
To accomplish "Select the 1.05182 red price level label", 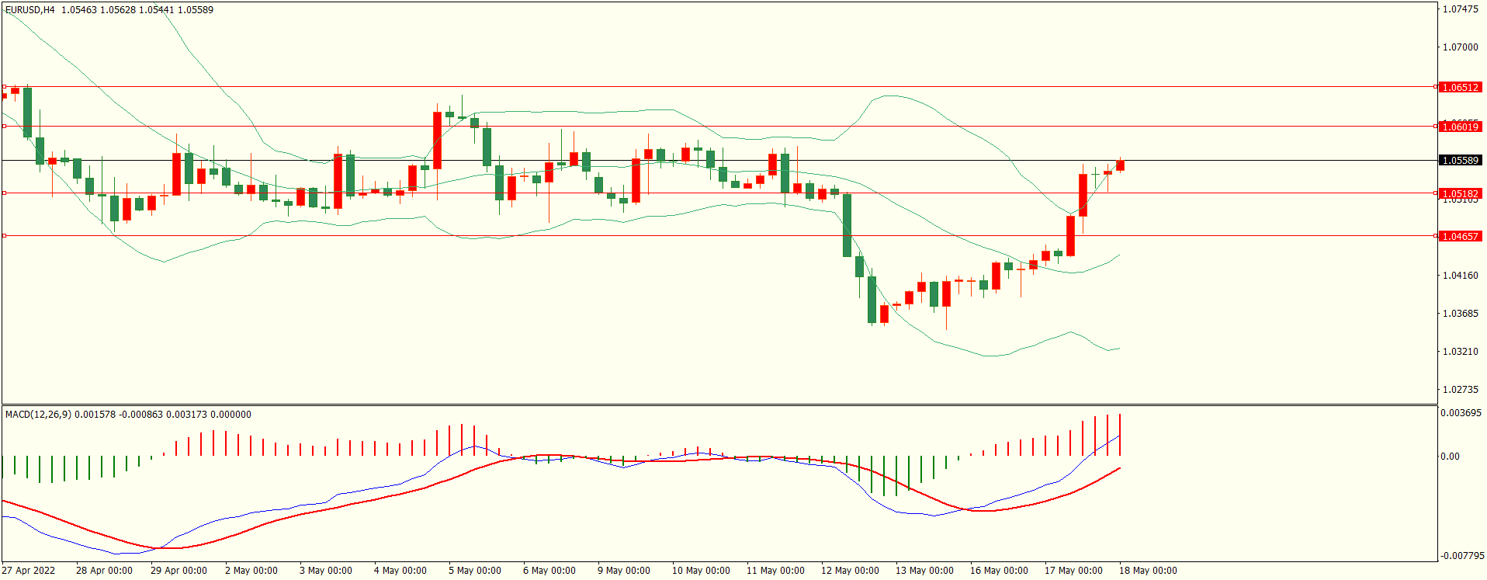I will click(1459, 193).
